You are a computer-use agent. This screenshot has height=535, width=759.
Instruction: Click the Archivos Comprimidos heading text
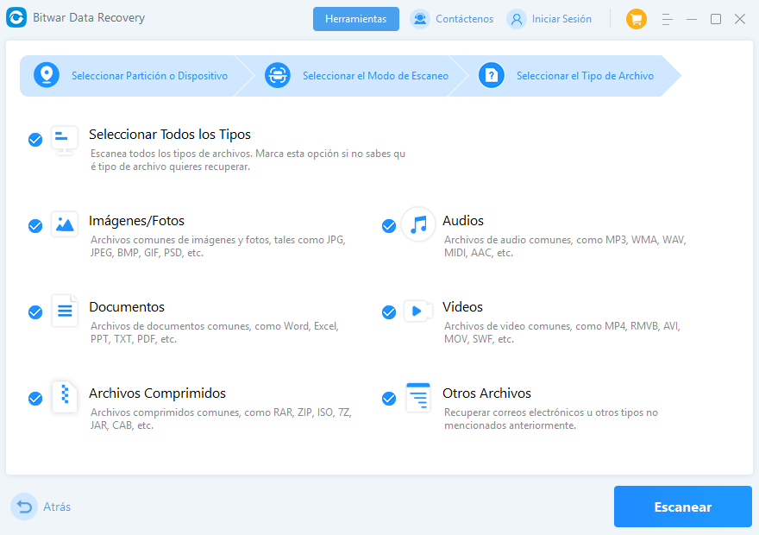point(157,393)
